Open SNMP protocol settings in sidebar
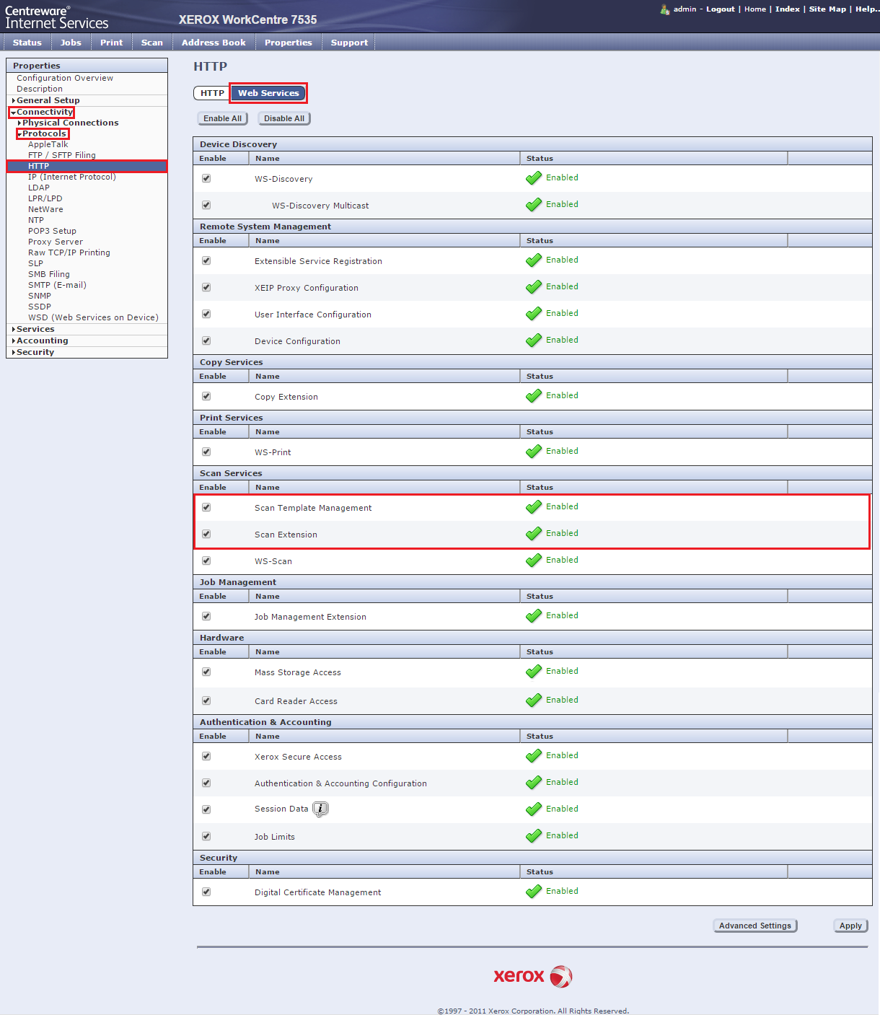The width and height of the screenshot is (880, 1015). point(40,296)
